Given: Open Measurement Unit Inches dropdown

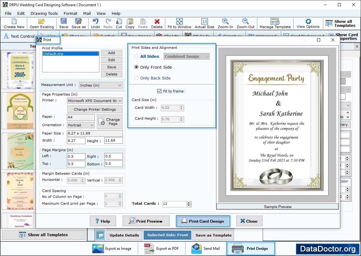Looking at the screenshot, I should (101, 85).
